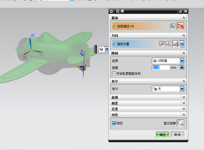Click the distance unit down arrow beside mm
The height and width of the screenshot is (150, 204).
(x=182, y=67)
